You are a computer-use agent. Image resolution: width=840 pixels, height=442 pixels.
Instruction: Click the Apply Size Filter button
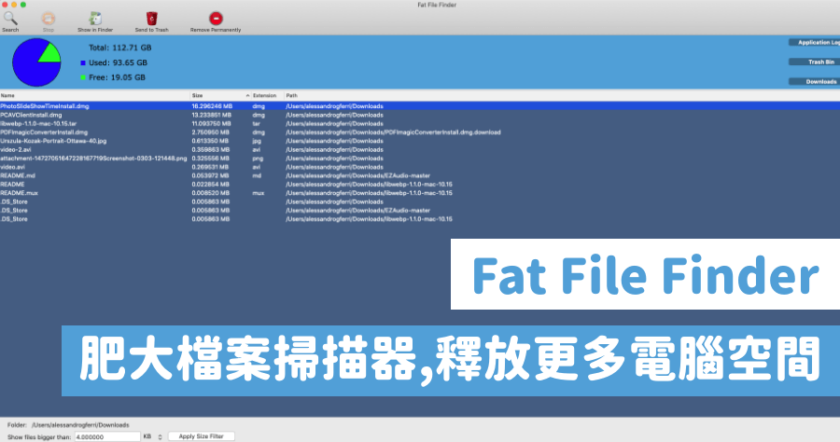pos(202,436)
